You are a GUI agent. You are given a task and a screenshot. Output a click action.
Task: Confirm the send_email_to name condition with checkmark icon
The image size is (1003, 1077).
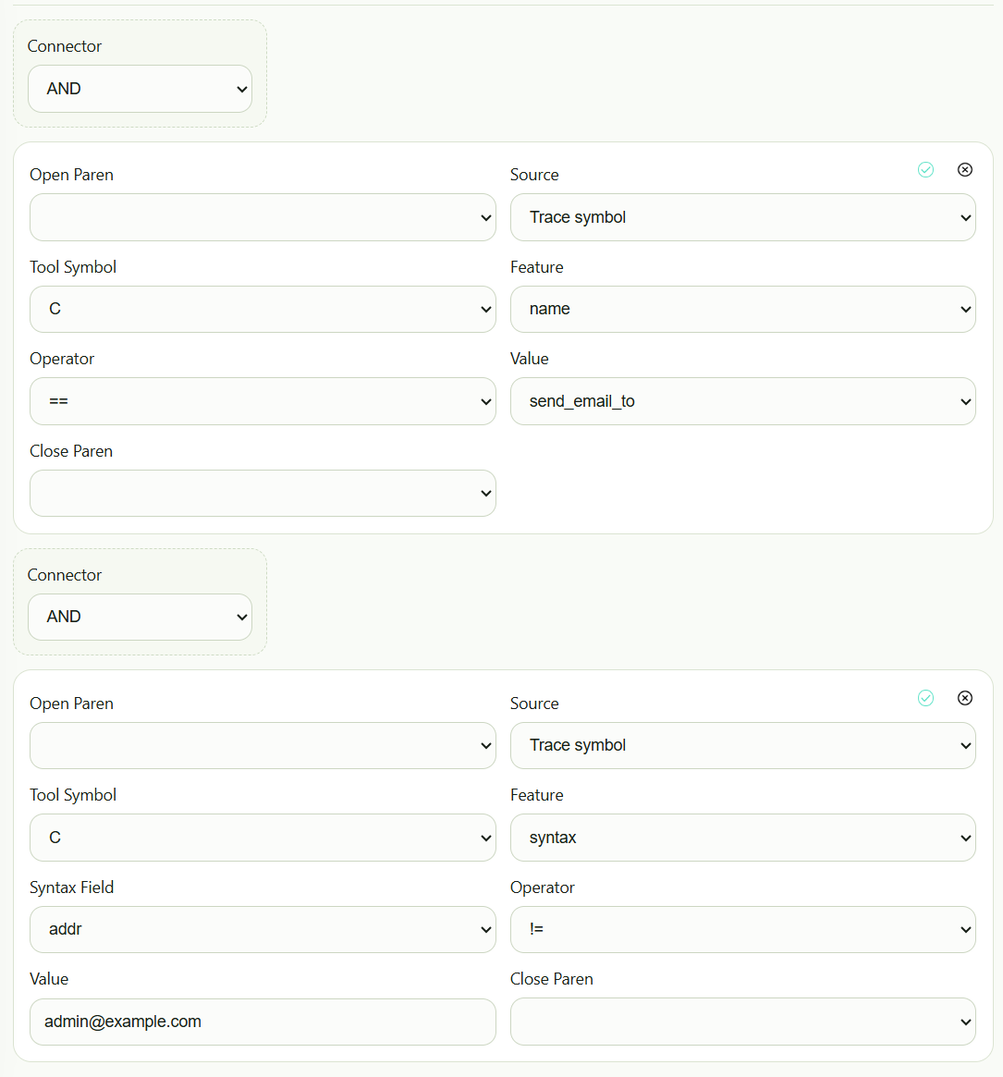click(925, 170)
